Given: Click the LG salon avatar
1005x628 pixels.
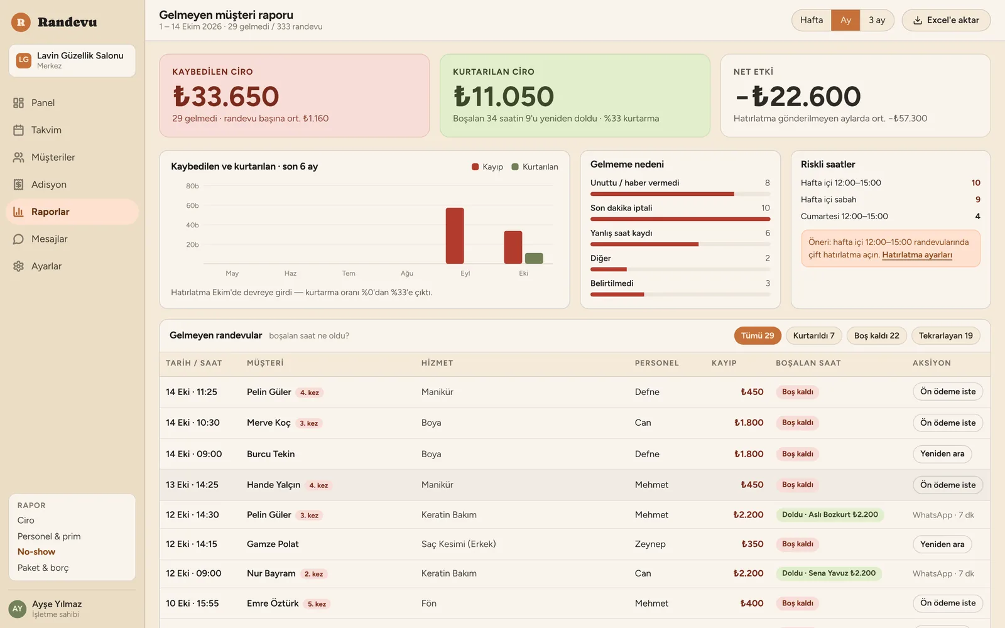Looking at the screenshot, I should (23, 60).
